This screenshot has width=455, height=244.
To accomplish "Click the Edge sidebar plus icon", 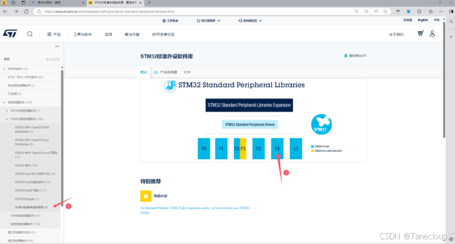I will point(451,37).
